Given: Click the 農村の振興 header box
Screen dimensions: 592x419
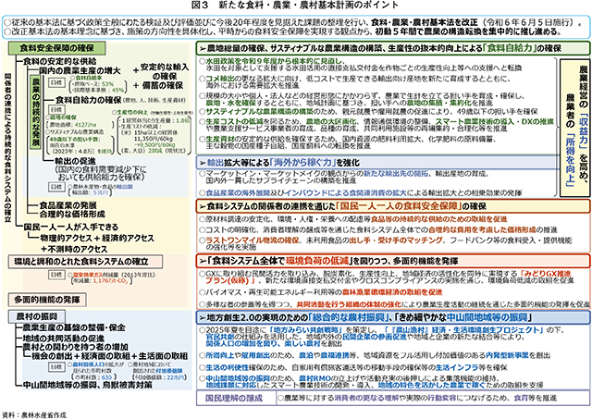Looking at the screenshot, I should click(37, 316).
